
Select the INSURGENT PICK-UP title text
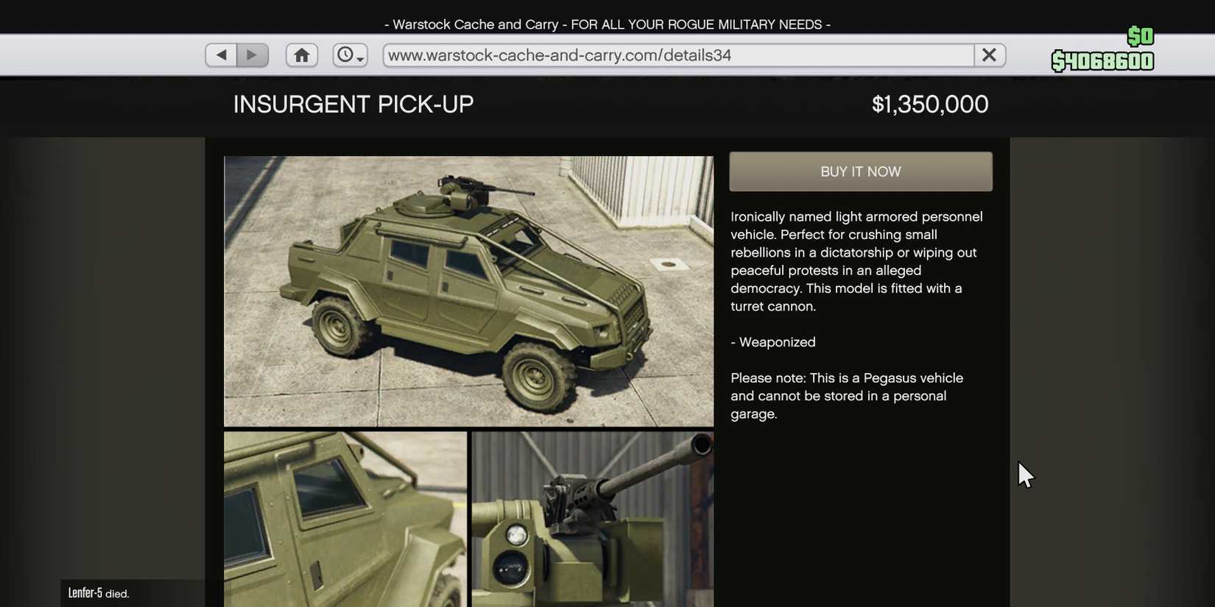click(x=353, y=104)
